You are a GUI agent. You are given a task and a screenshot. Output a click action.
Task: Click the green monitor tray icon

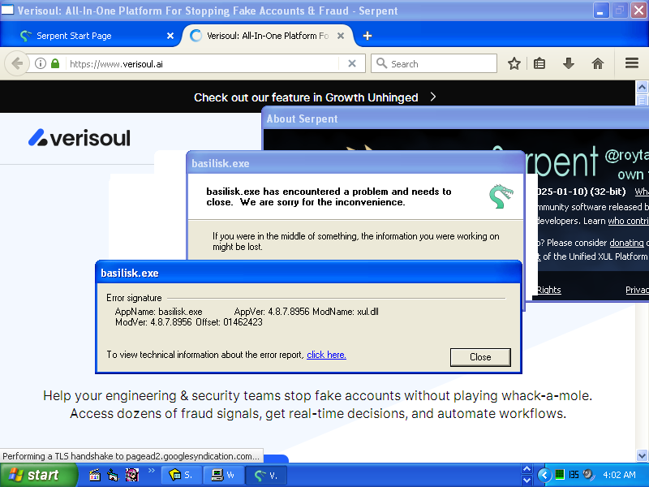coord(560,475)
